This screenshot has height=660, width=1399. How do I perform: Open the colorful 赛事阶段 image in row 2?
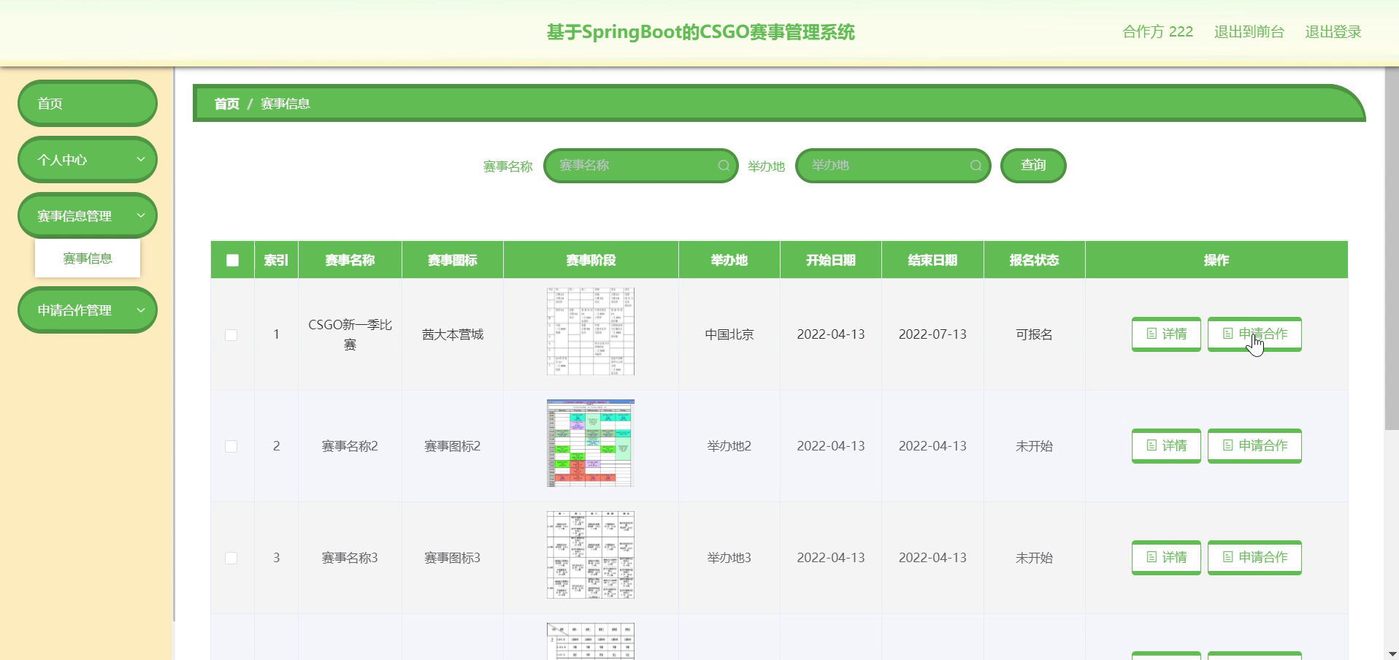(x=591, y=443)
